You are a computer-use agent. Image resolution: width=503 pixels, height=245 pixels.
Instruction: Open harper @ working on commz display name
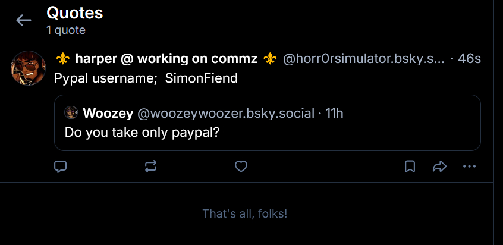pyautogui.click(x=166, y=59)
